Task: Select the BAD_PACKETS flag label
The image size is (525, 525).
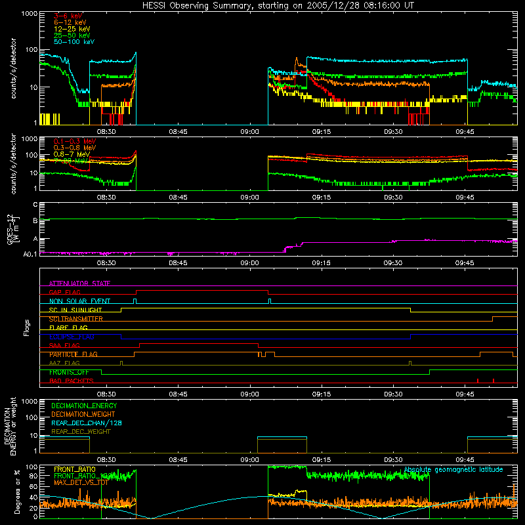Action: tap(72, 381)
